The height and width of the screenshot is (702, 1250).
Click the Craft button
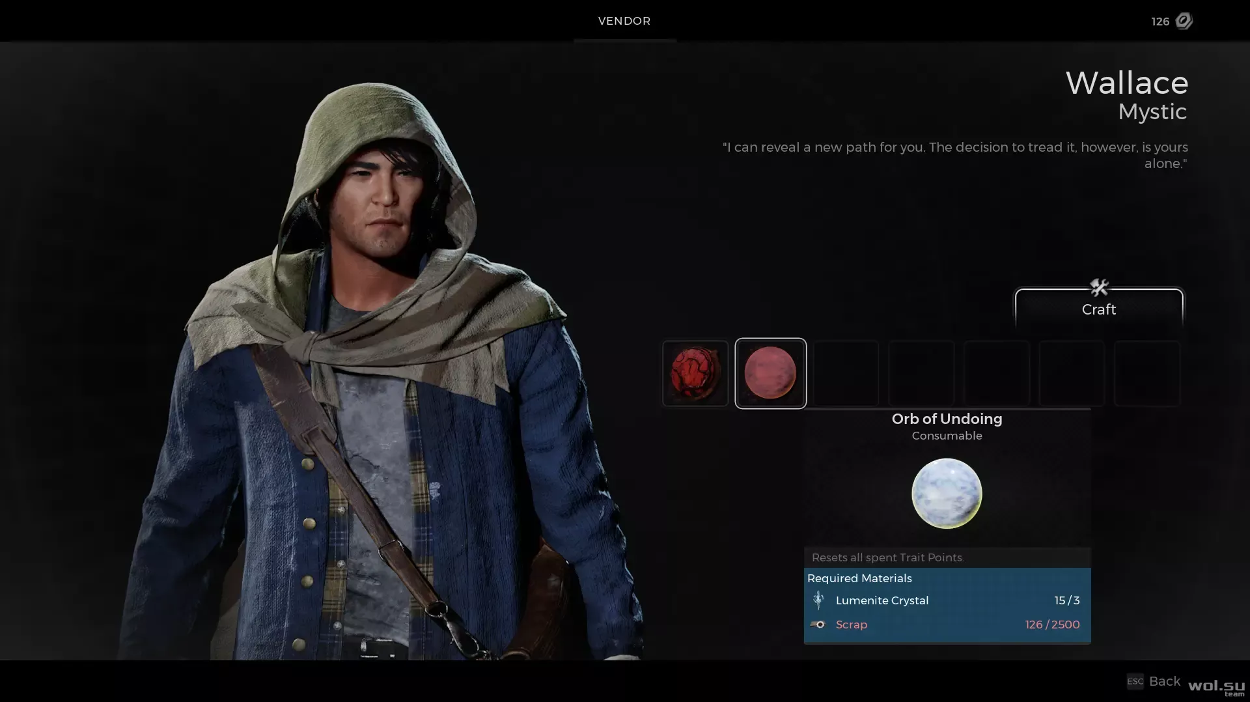click(x=1099, y=309)
